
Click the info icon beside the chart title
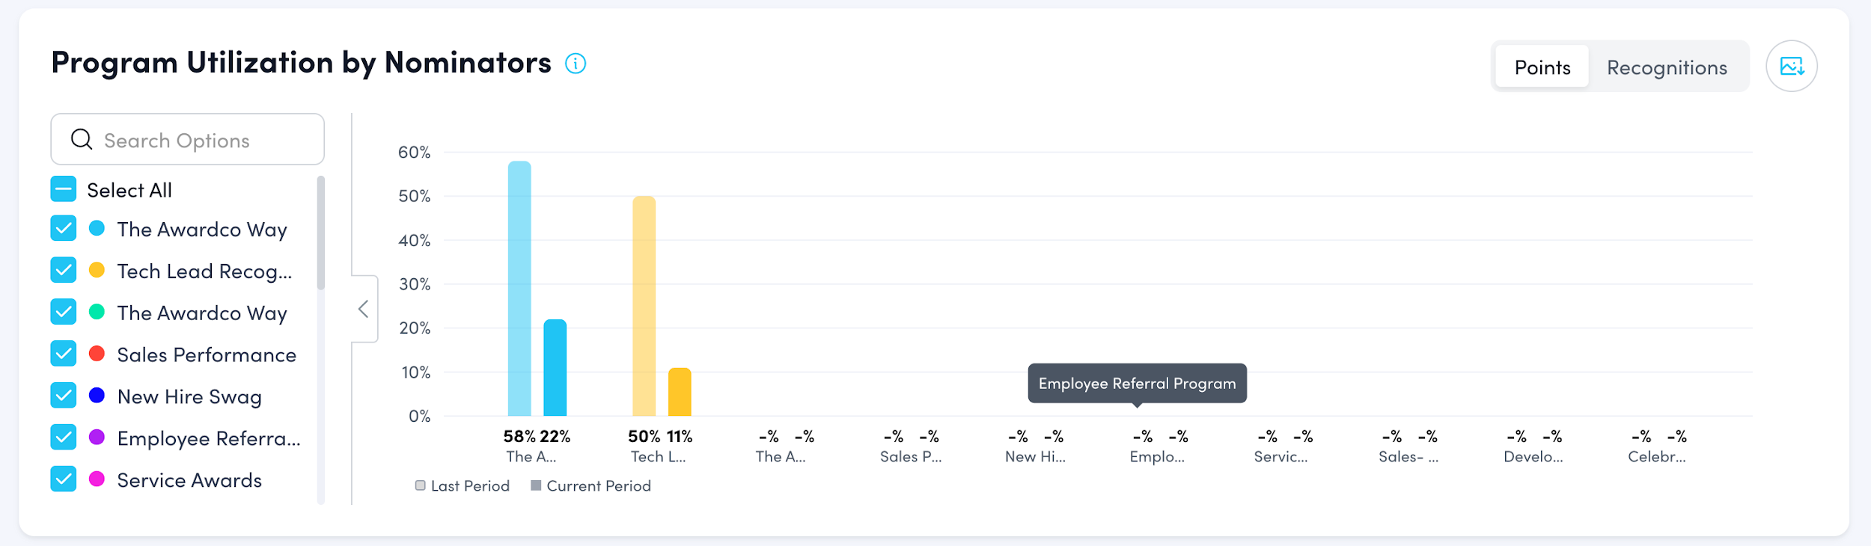(575, 64)
